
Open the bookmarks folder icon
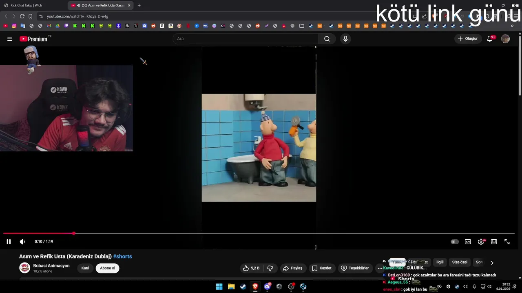[x=302, y=26]
